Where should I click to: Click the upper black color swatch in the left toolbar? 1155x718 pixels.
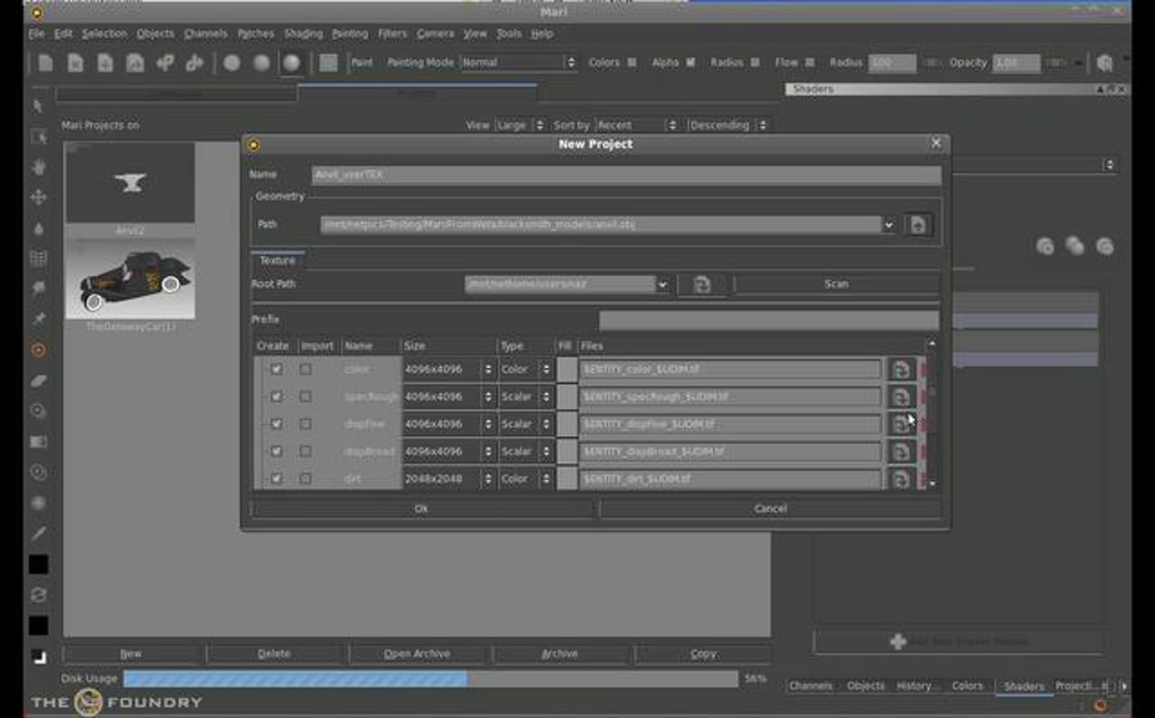click(38, 565)
